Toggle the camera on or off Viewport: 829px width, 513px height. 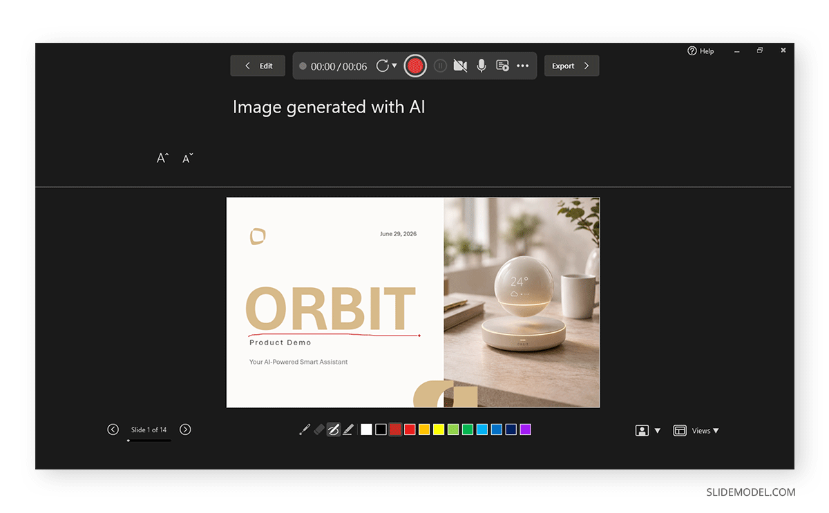pyautogui.click(x=460, y=66)
